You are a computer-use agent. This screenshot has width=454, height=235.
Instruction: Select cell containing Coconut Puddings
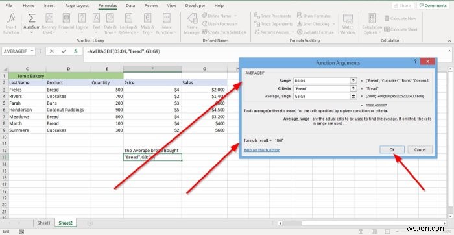[x=68, y=110]
